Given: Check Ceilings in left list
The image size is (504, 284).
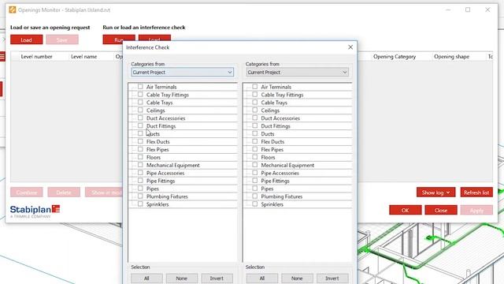Looking at the screenshot, I should pyautogui.click(x=140, y=110).
